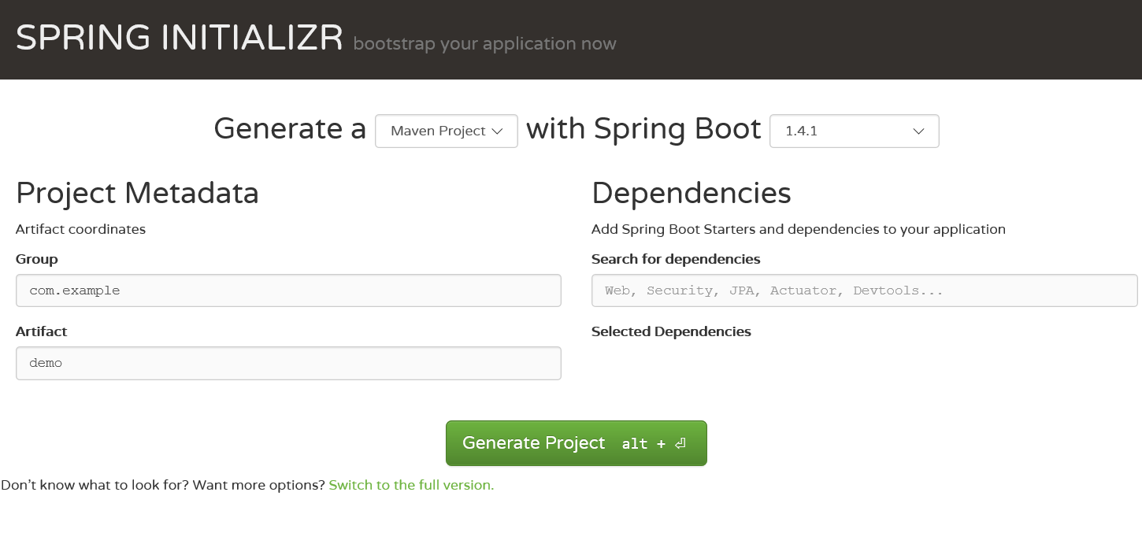This screenshot has height=555, width=1142.
Task: Open the Spring Boot version 1.4.1 dropdown
Action: coord(855,131)
